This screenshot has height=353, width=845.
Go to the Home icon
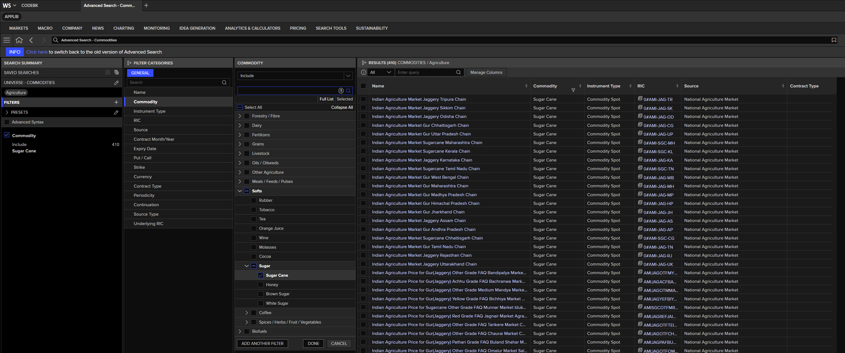(x=19, y=40)
